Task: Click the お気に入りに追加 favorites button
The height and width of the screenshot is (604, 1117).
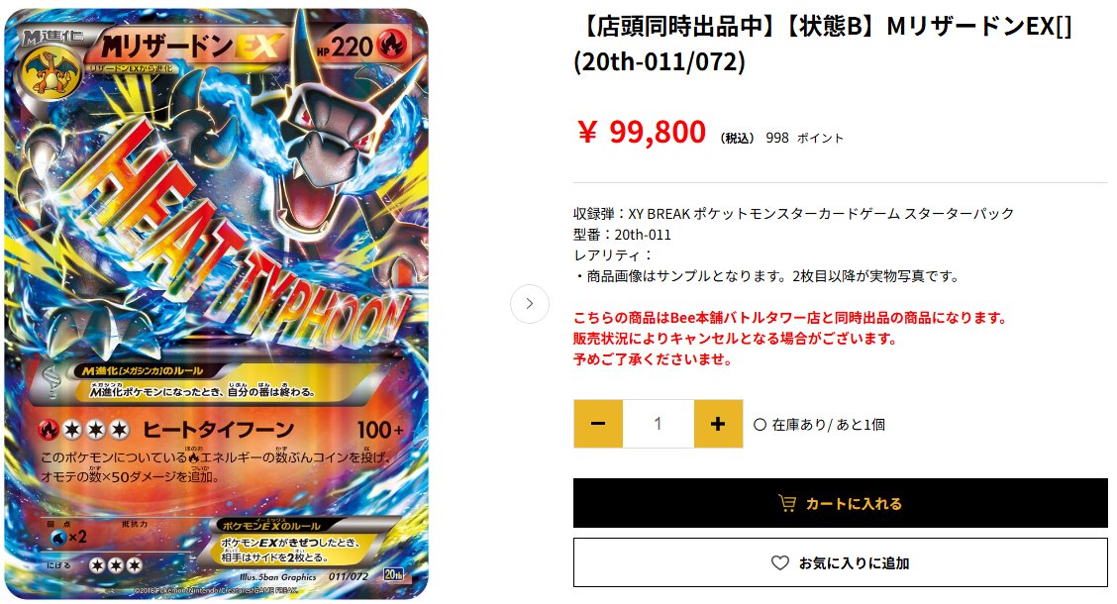Action: click(841, 562)
